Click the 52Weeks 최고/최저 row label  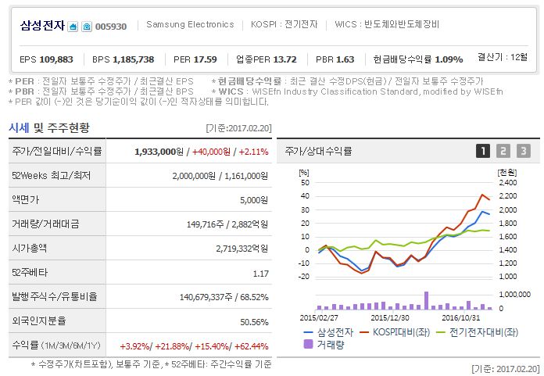click(x=52, y=176)
